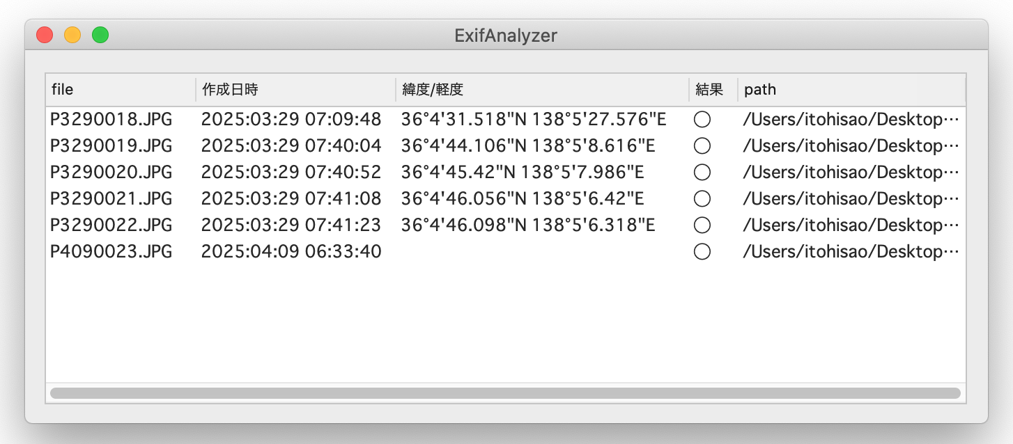This screenshot has height=444, width=1013.
Task: Sort by the path column header
Action: tap(851, 90)
